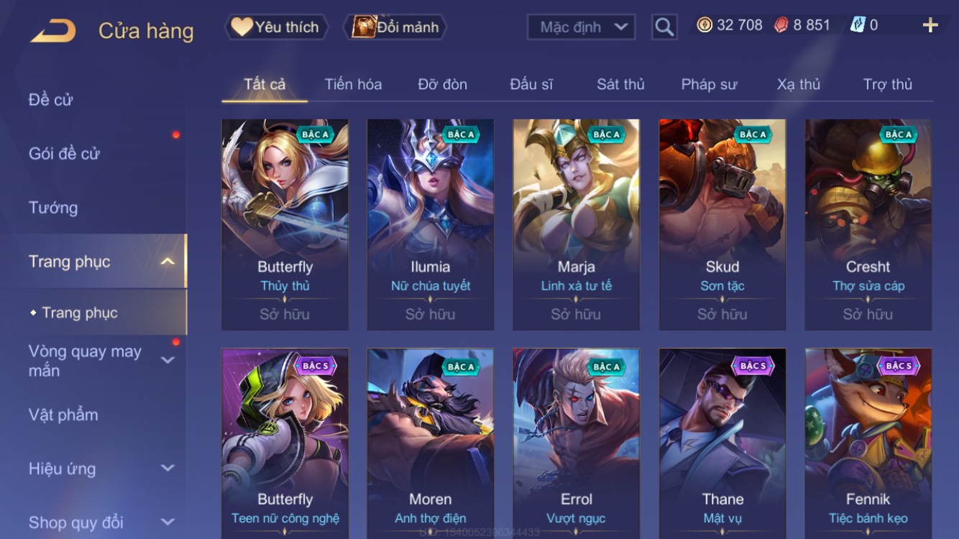Image resolution: width=959 pixels, height=539 pixels.
Task: Collapse the Trang phục sidebar section
Action: tap(168, 262)
